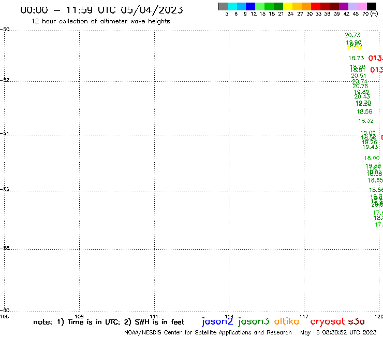Click the "24" legend tick label
Image resolution: width=383 pixels, height=337 pixels.
tap(290, 14)
